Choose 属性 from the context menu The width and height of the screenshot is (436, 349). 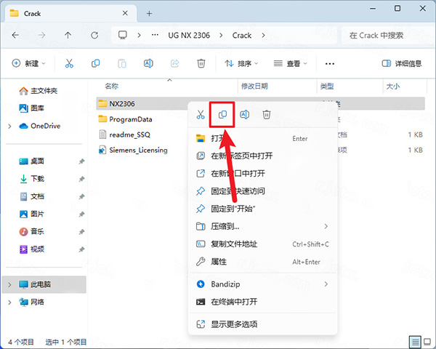pyautogui.click(x=263, y=262)
